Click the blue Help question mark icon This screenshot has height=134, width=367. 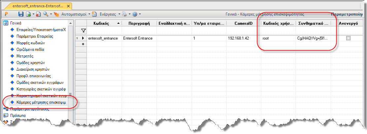[x=134, y=14]
